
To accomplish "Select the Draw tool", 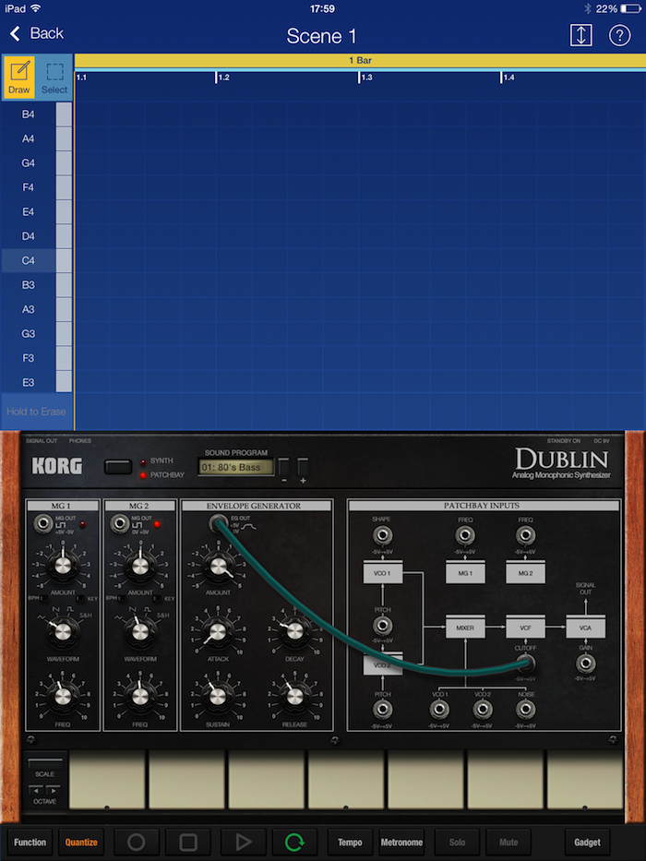I will pos(19,77).
